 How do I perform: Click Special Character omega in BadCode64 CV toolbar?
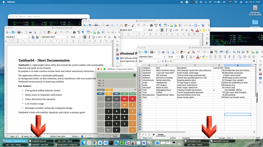click(196, 25)
